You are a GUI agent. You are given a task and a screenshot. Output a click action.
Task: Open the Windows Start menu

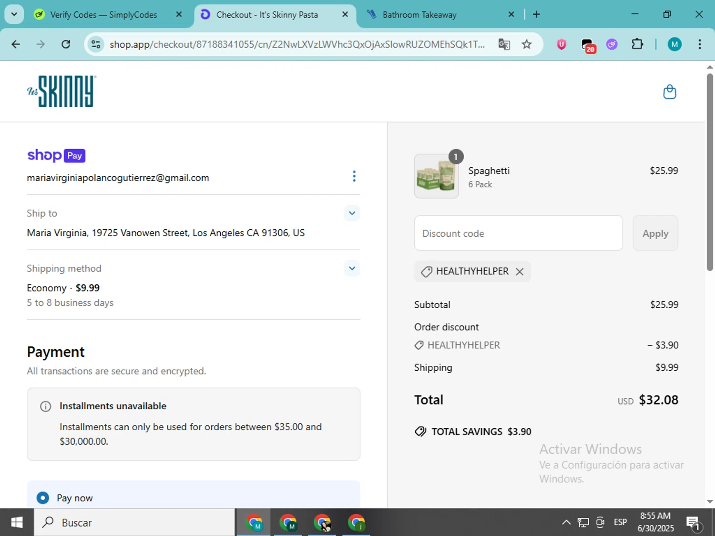click(x=17, y=523)
